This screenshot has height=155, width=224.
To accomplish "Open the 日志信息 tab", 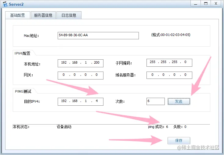I will point(69,15).
